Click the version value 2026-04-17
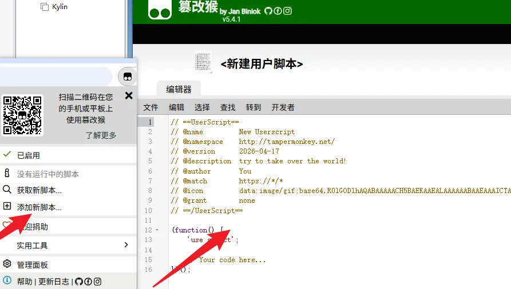The height and width of the screenshot is (289, 511). point(259,151)
